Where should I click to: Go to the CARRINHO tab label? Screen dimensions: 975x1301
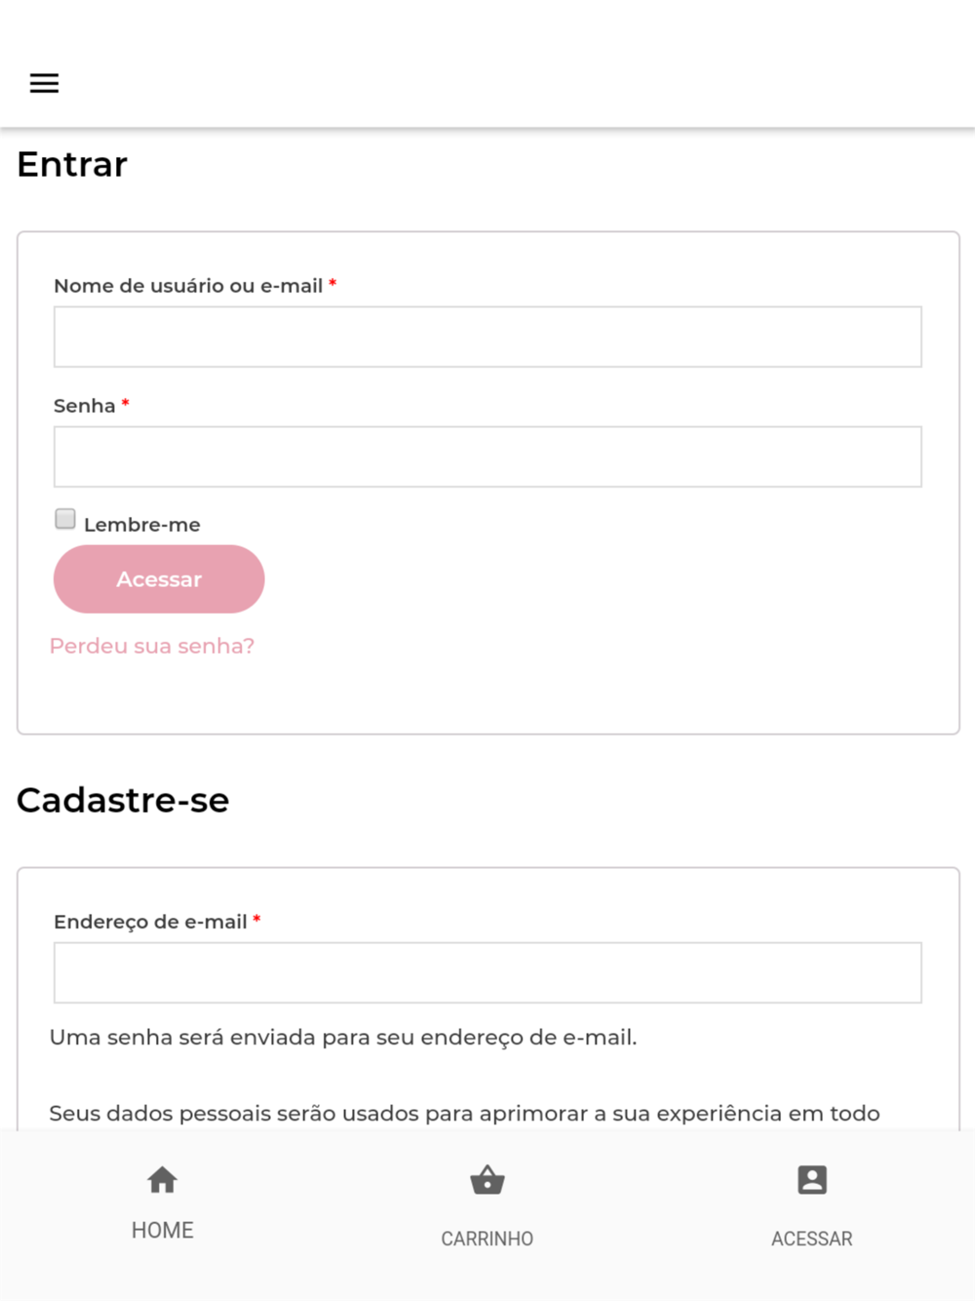coord(487,1239)
